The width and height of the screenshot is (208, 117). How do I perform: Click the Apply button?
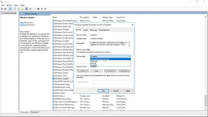pyautogui.click(x=128, y=91)
